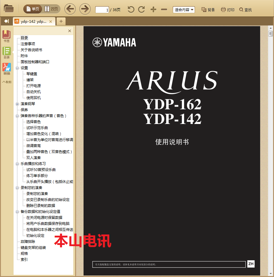The image size is (274, 277).
Task: Rotate page counter-clockwise
Action: 131,9
